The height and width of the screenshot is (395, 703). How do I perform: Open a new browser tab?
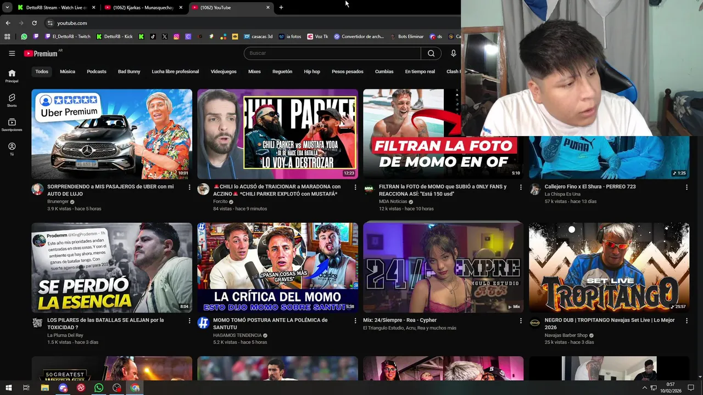point(281,7)
